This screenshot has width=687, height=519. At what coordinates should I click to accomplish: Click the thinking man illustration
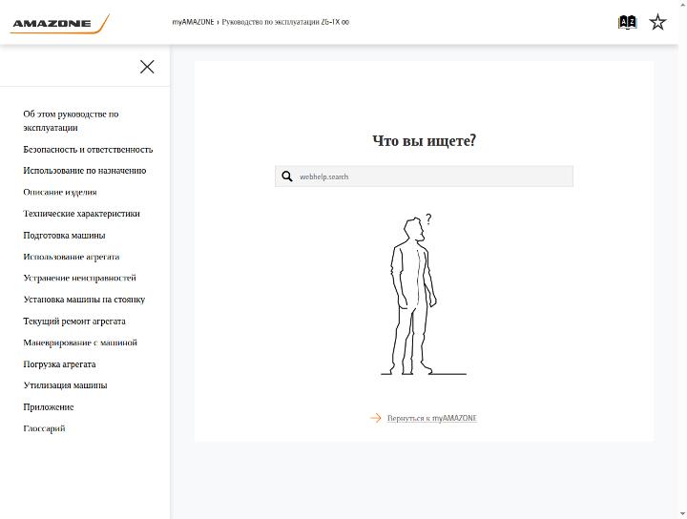pos(424,294)
